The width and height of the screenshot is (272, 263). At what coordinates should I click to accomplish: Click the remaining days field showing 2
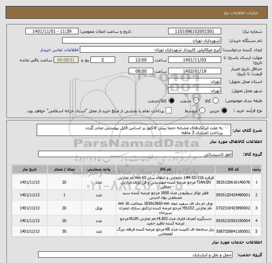coord(103,60)
